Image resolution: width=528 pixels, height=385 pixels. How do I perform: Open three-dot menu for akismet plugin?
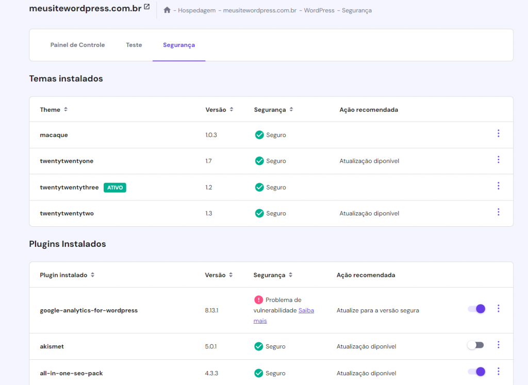[499, 345]
